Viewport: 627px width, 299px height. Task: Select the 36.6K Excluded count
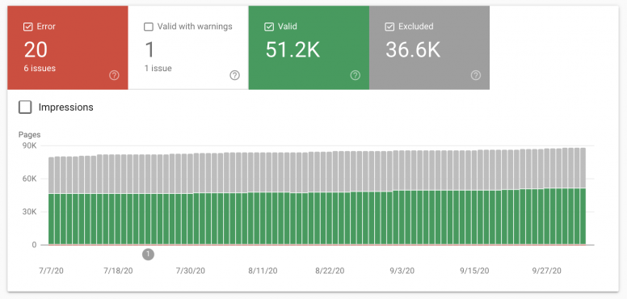(413, 50)
